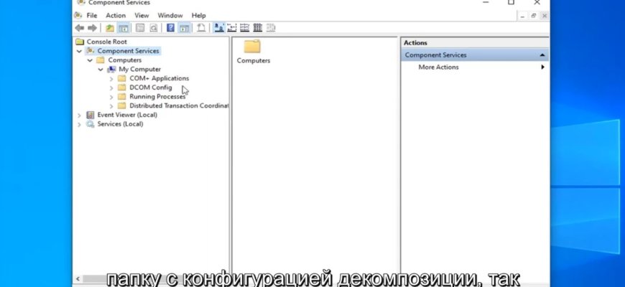Expand Distributed Transaction Coordinator node
The height and width of the screenshot is (287, 625).
tap(111, 106)
